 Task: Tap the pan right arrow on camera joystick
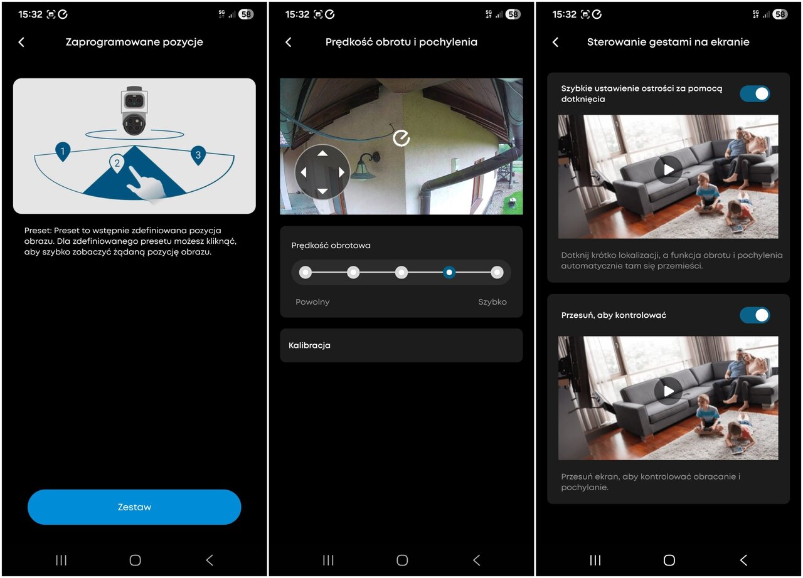[342, 172]
